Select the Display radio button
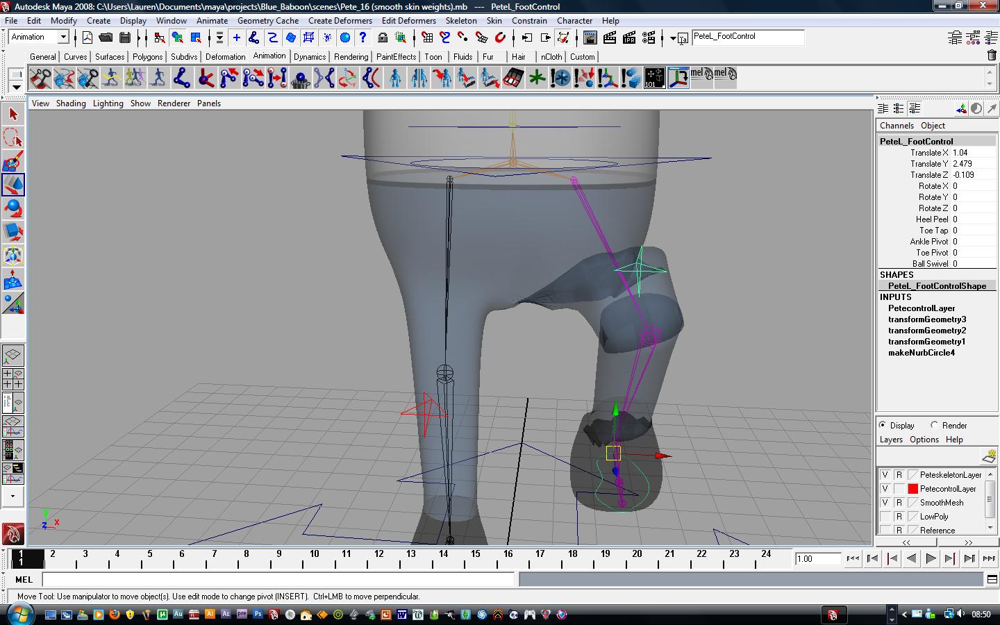Image resolution: width=1000 pixels, height=625 pixels. [x=883, y=425]
